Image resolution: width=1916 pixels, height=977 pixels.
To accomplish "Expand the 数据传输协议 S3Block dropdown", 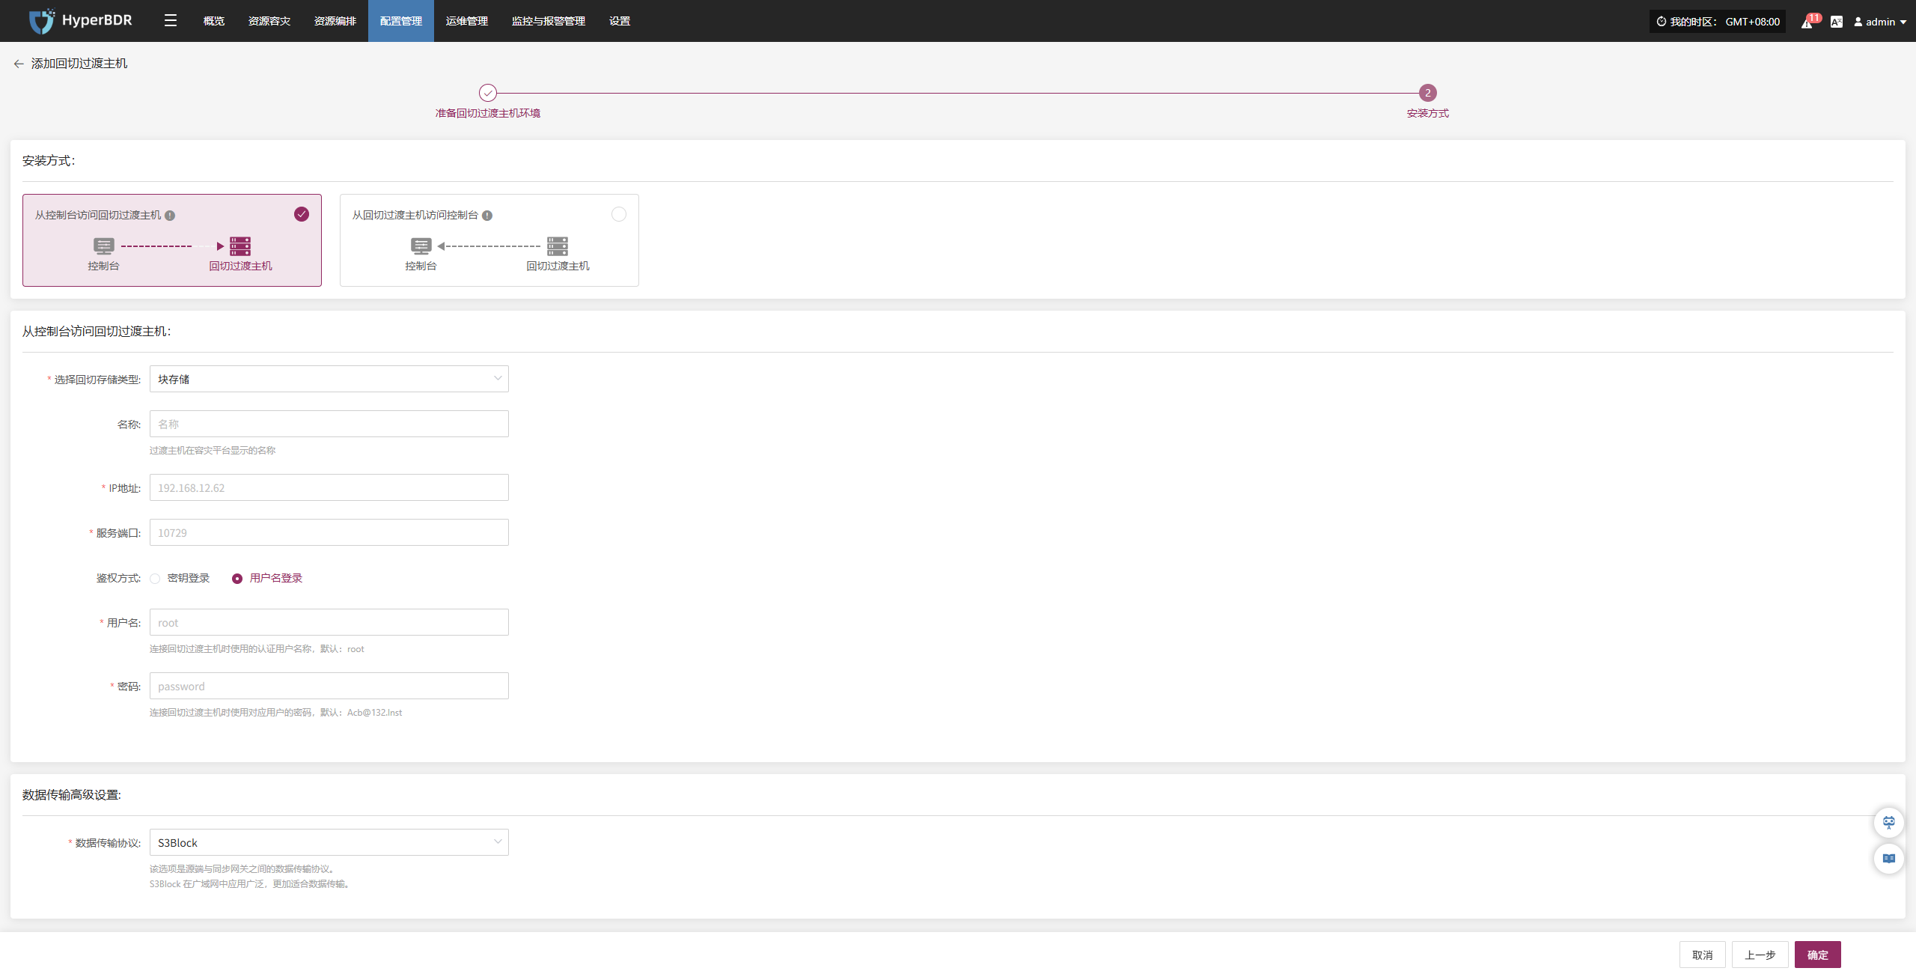I will [329, 842].
